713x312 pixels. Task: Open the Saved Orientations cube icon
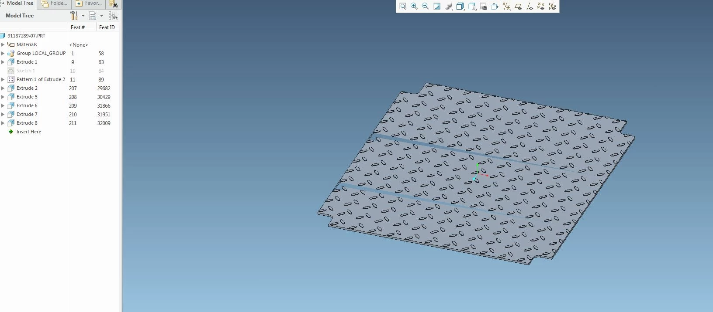pyautogui.click(x=460, y=6)
